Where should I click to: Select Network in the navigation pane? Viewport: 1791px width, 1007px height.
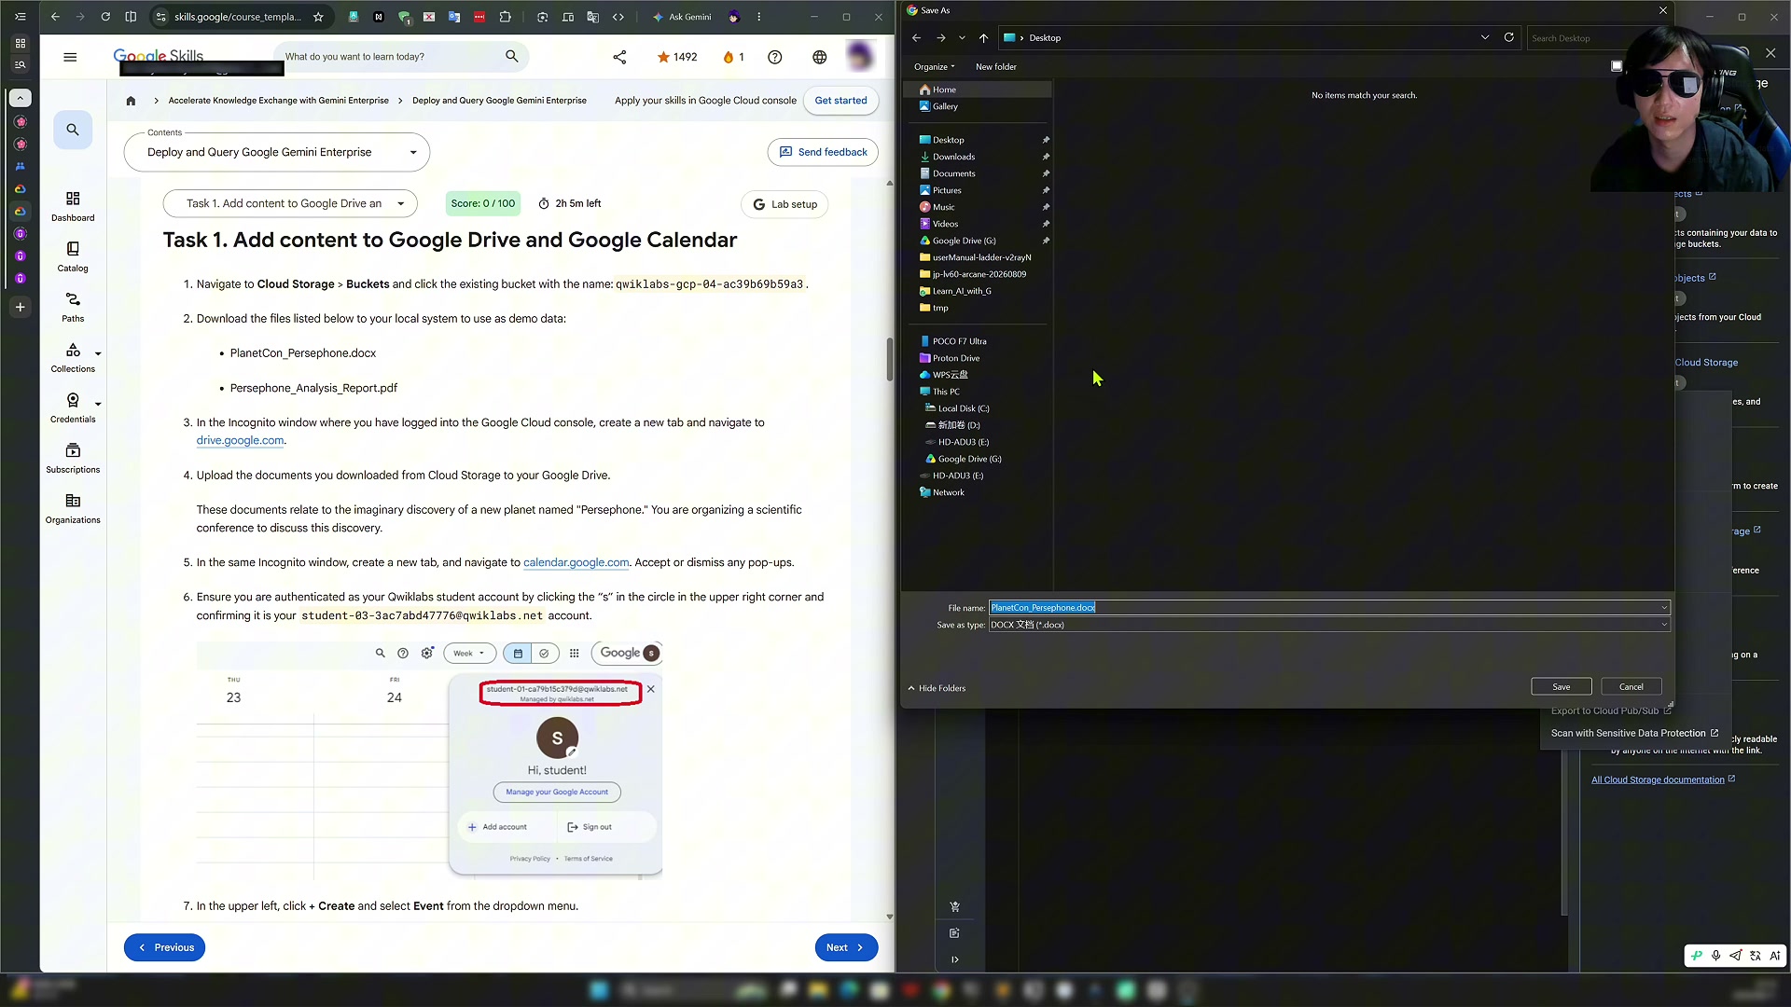pyautogui.click(x=977, y=492)
